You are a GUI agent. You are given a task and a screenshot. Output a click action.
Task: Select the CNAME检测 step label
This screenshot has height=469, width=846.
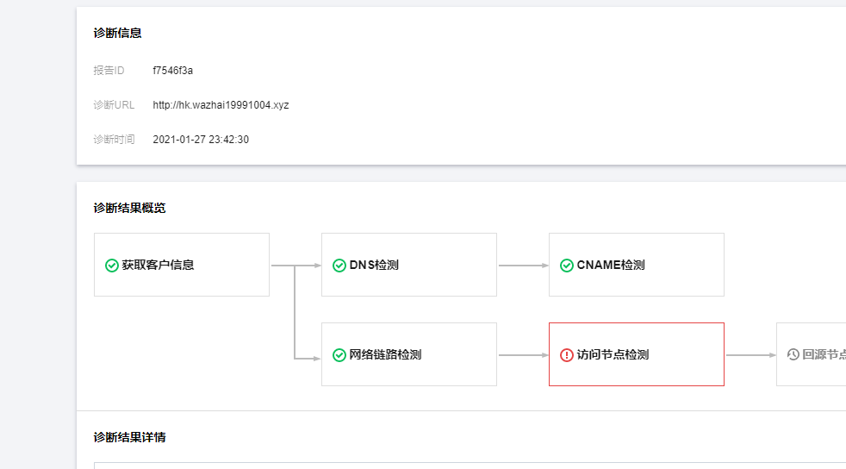[611, 266]
